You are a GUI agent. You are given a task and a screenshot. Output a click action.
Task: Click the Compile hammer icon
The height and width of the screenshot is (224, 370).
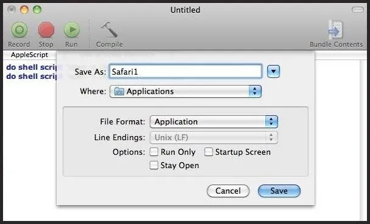point(110,29)
